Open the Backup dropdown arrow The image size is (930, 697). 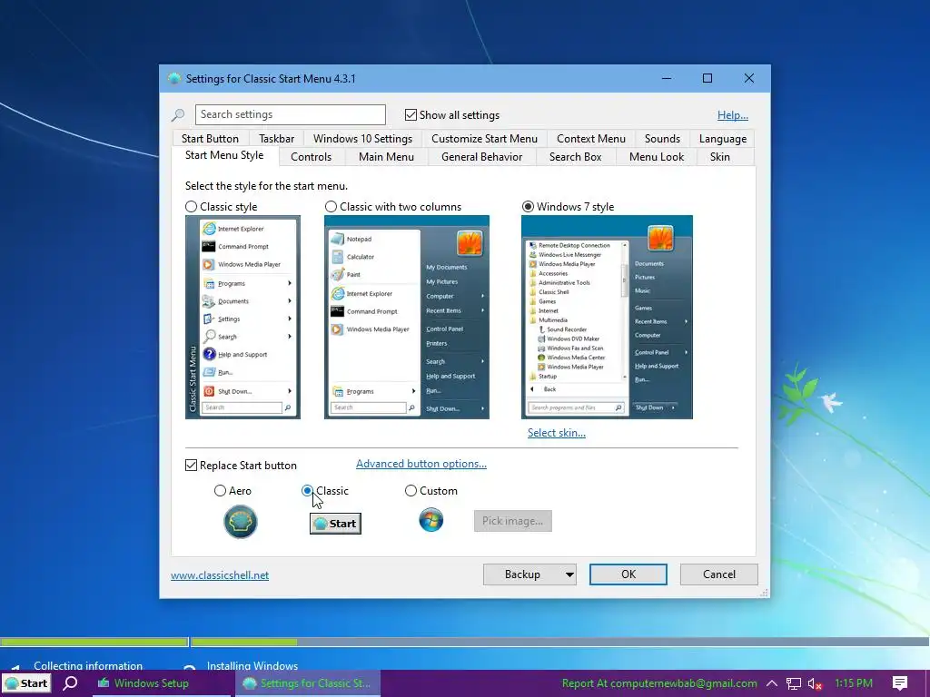(569, 574)
